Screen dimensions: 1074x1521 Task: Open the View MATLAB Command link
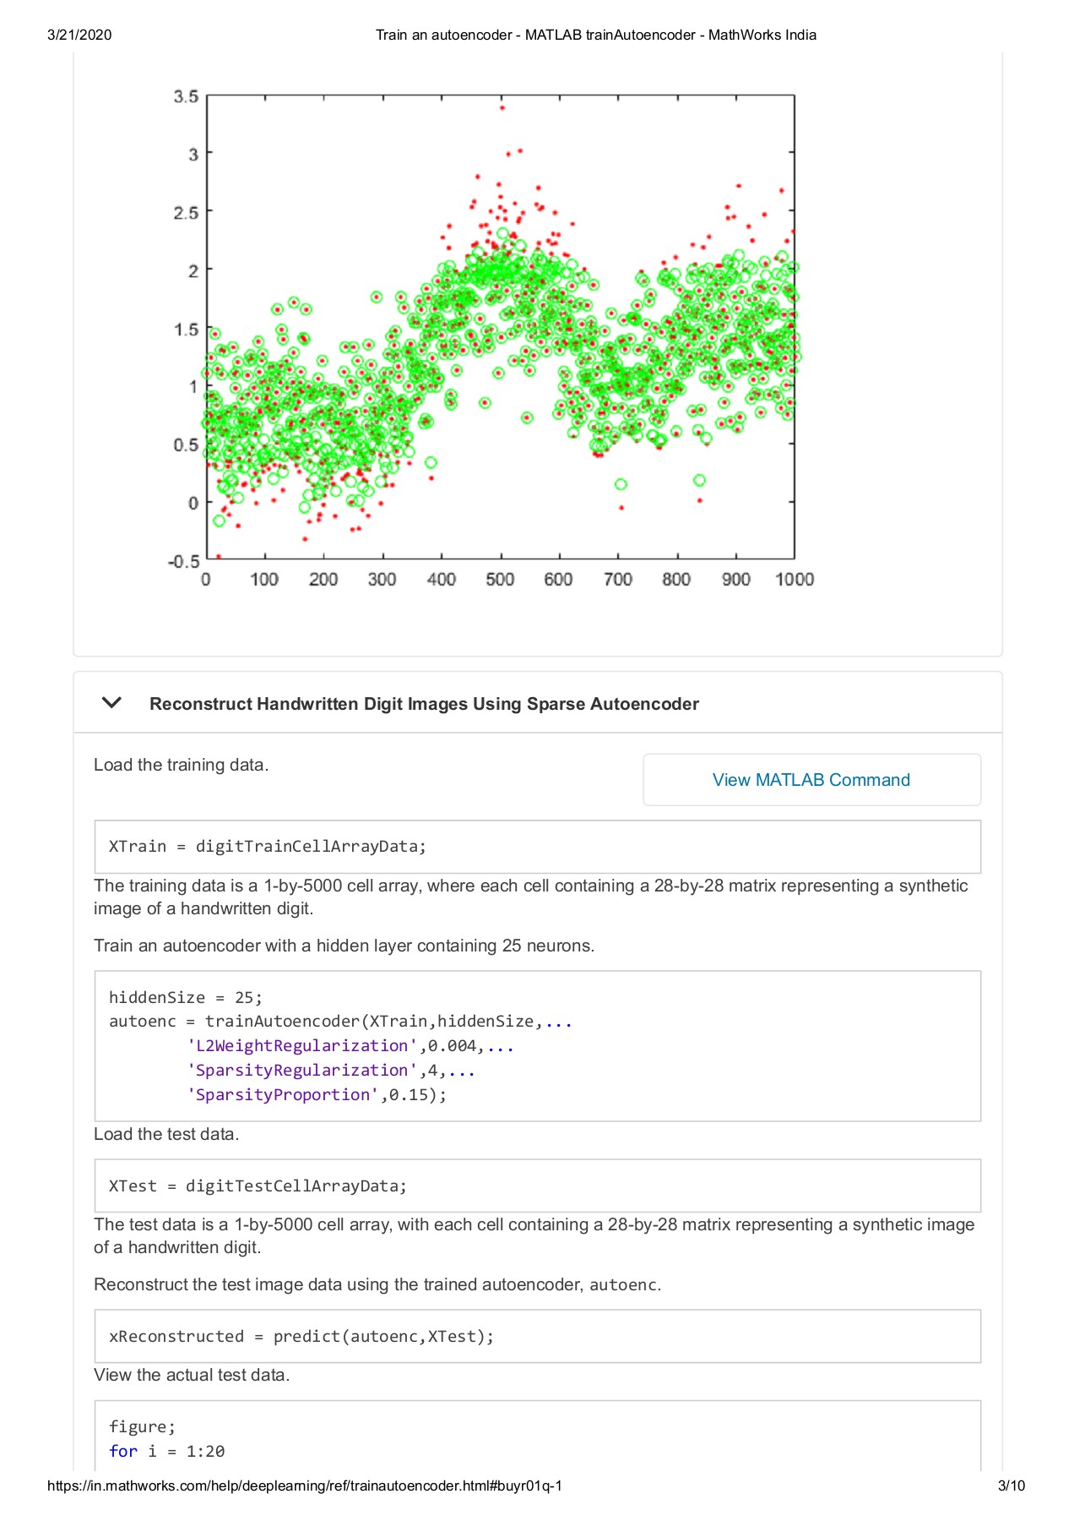click(x=811, y=780)
